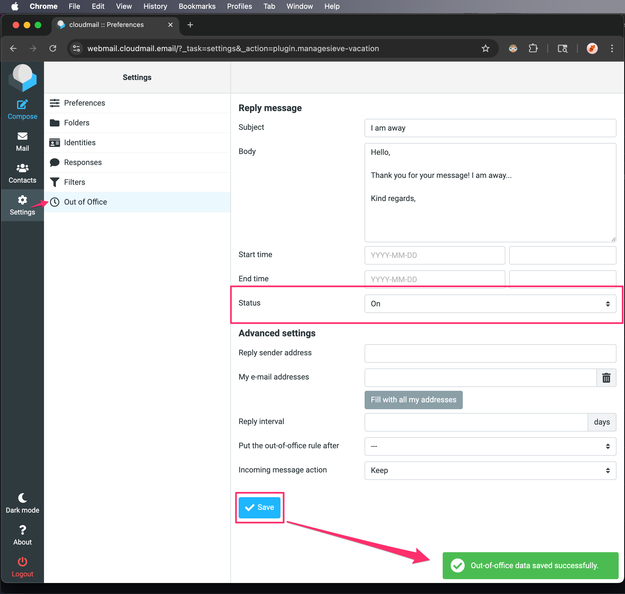Viewport: 625px width, 594px height.
Task: Expand the Incoming message action dropdown
Action: (x=490, y=470)
